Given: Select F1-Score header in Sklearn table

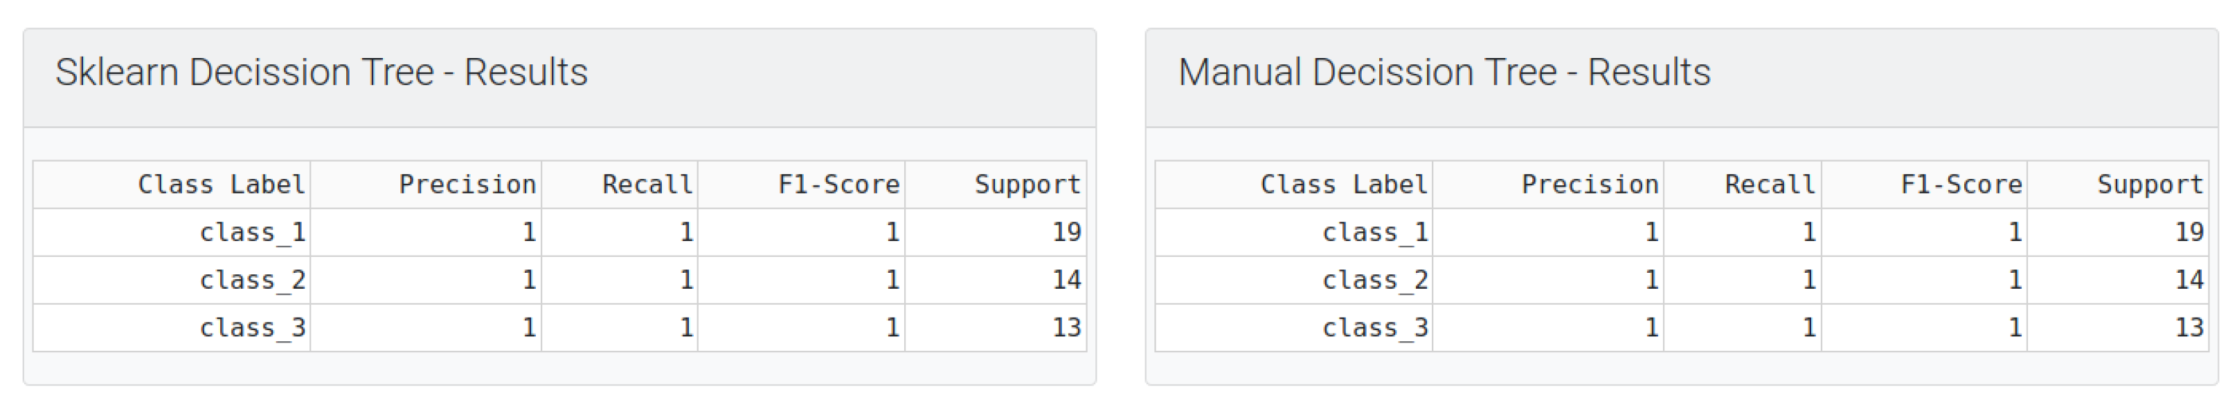Looking at the screenshot, I should point(839,184).
